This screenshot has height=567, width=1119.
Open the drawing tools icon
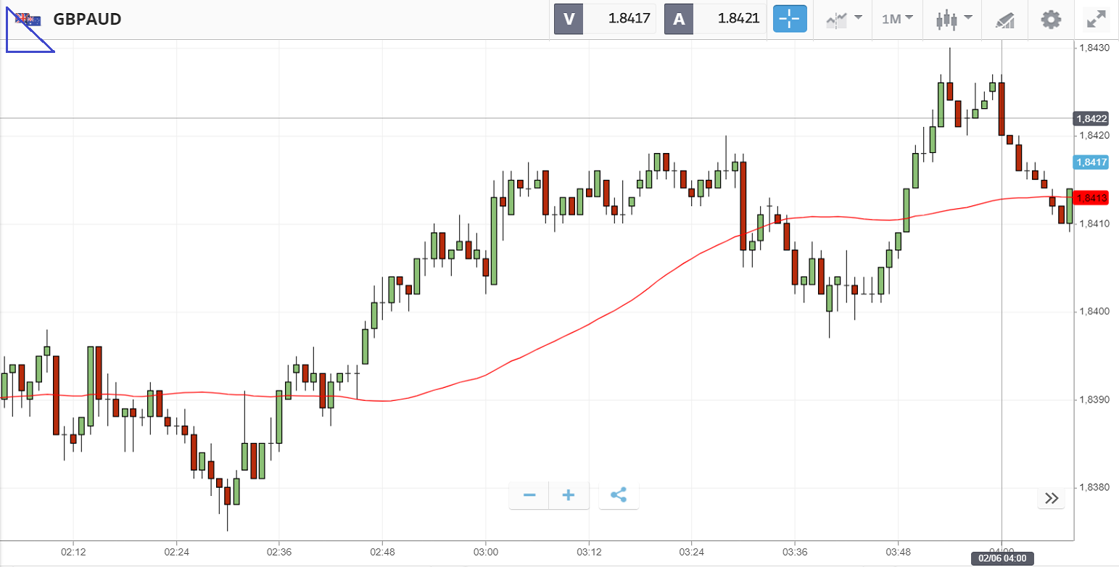coord(1004,20)
